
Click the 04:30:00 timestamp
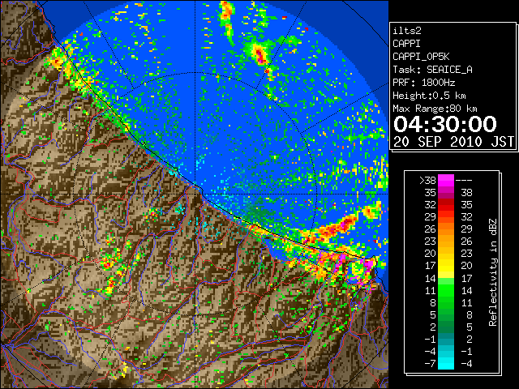445,124
